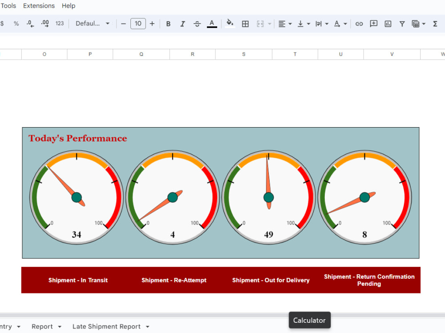
Task: Click the insert chart icon
Action: pyautogui.click(x=388, y=24)
